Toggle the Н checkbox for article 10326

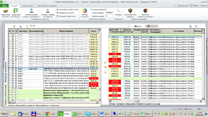(16, 83)
